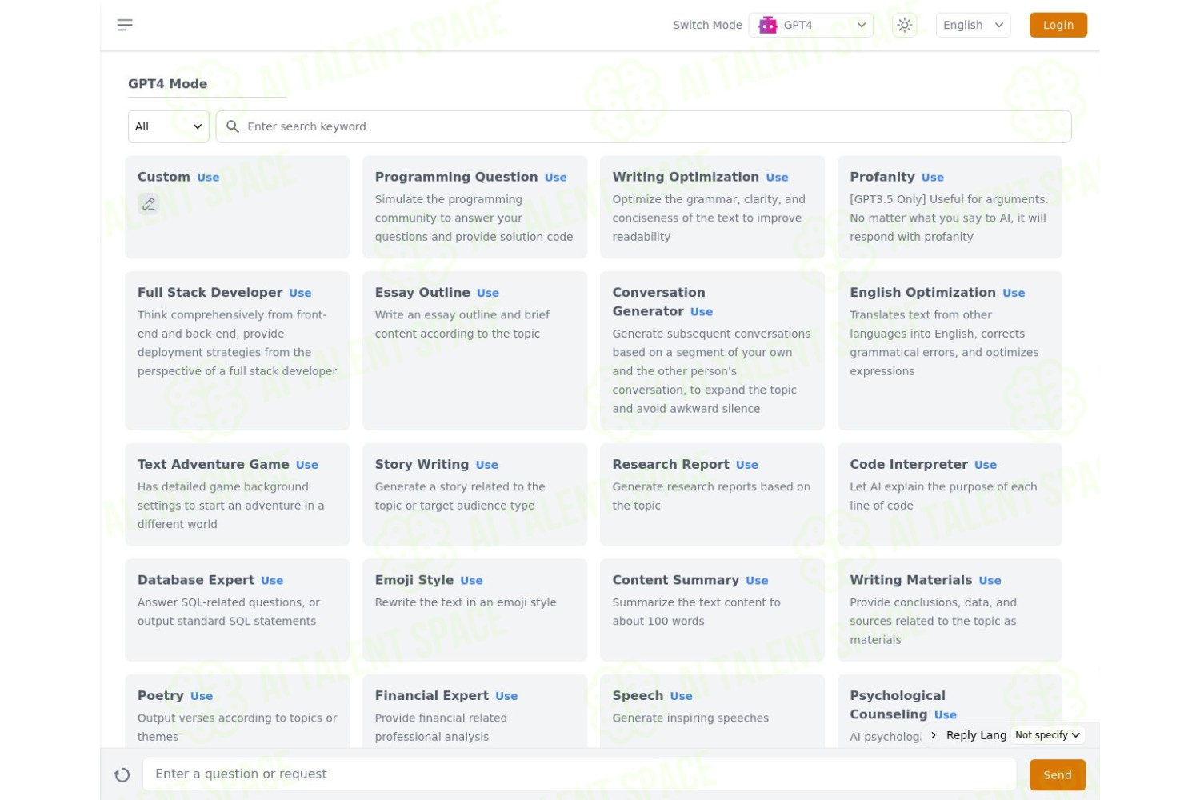Select the Programming Question card title
The image size is (1200, 800).
[456, 177]
